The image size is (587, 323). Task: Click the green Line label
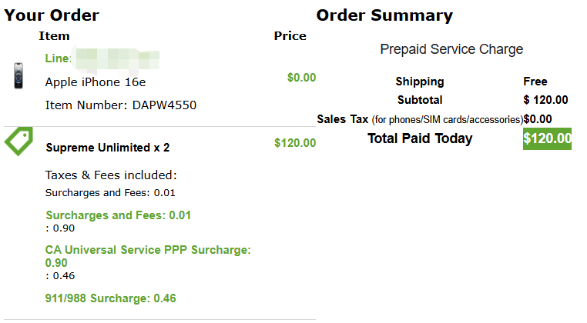tap(58, 59)
